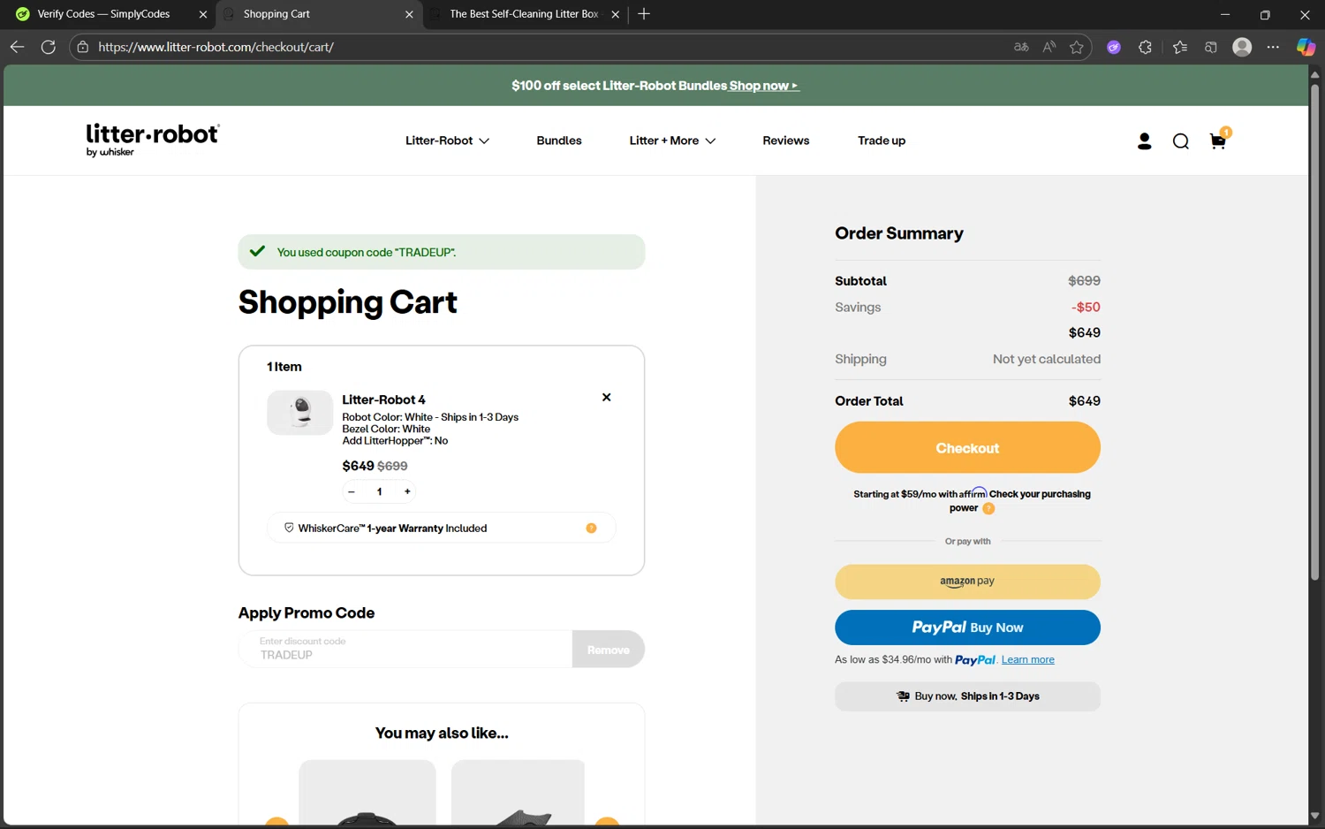Follow the Shop now banner link
Viewport: 1325px width, 829px height.
(x=764, y=86)
